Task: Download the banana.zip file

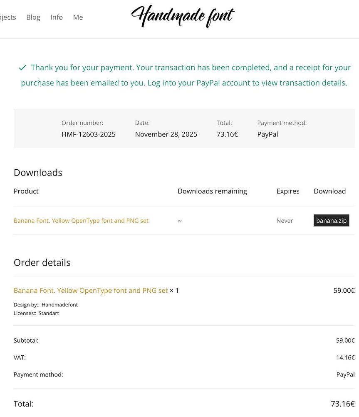Action: [331, 221]
